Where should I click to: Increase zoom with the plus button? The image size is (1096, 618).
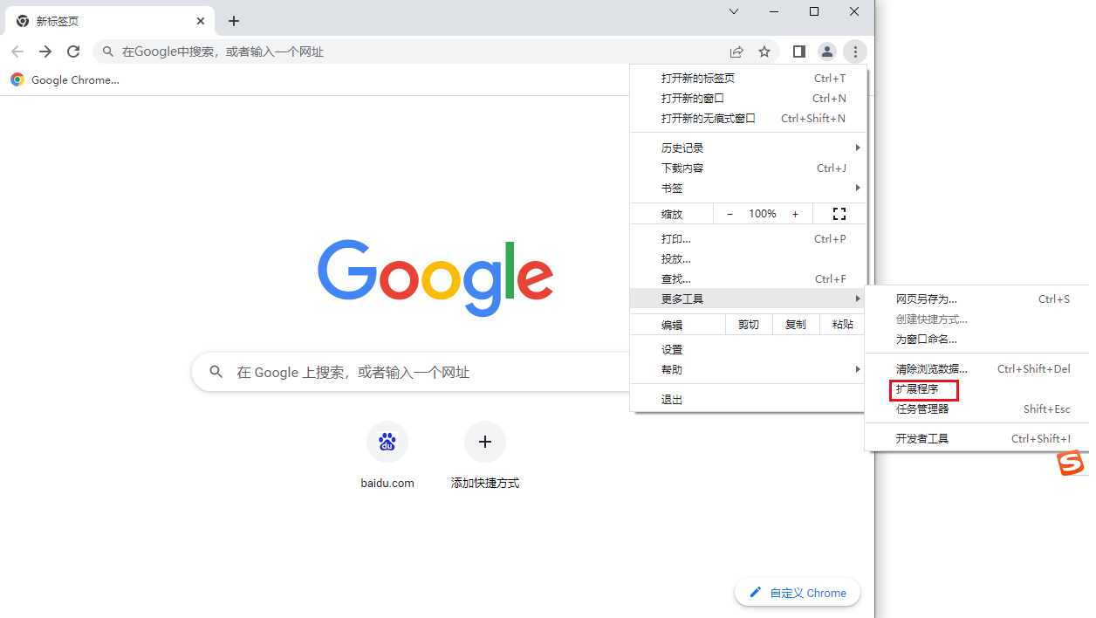click(795, 214)
